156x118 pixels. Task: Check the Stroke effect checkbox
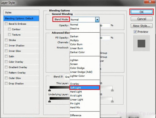tap(6, 40)
